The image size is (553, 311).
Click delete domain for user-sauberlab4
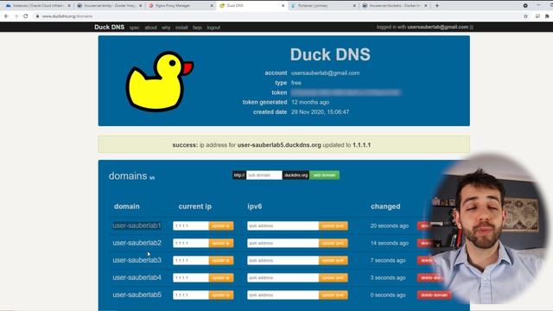tap(430, 277)
